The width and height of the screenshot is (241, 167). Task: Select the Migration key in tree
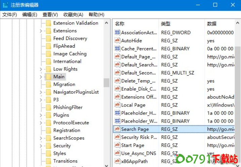pos(64,84)
